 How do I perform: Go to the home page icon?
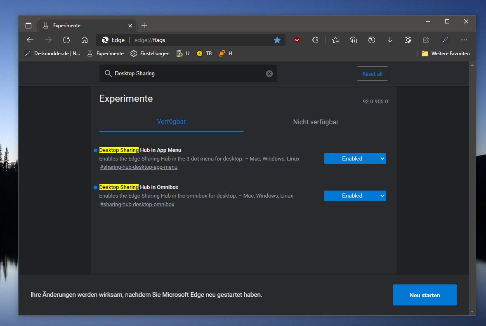pyautogui.click(x=85, y=40)
